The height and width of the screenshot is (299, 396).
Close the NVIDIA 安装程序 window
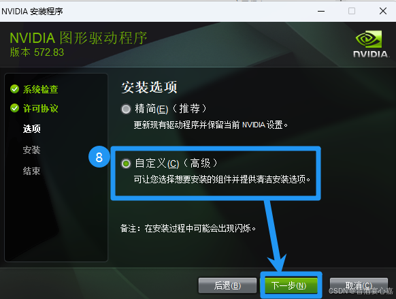tap(383, 11)
